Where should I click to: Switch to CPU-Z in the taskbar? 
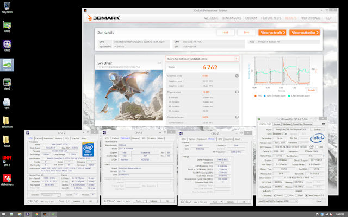coord(28,214)
